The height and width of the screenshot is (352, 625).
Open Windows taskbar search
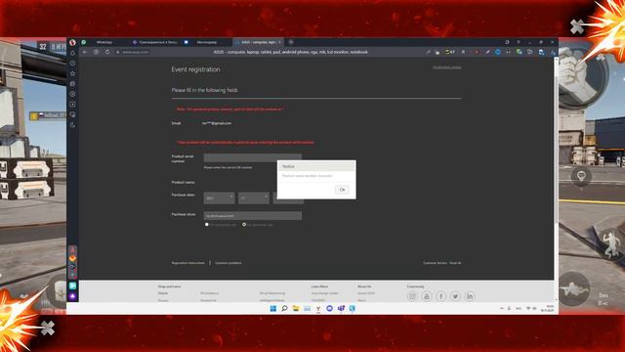[284, 309]
